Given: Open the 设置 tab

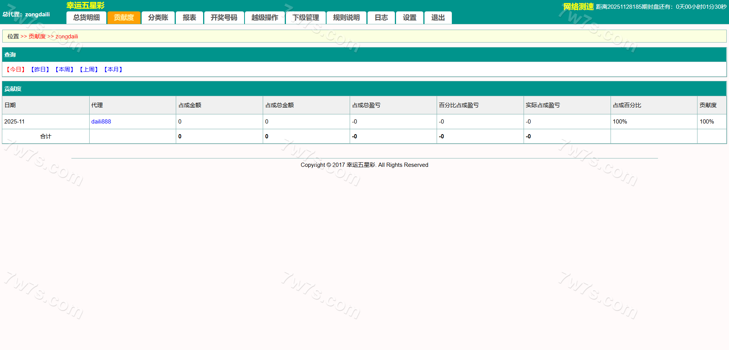Looking at the screenshot, I should pos(409,18).
